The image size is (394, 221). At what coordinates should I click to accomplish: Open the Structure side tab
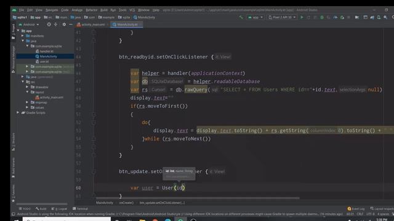14,142
